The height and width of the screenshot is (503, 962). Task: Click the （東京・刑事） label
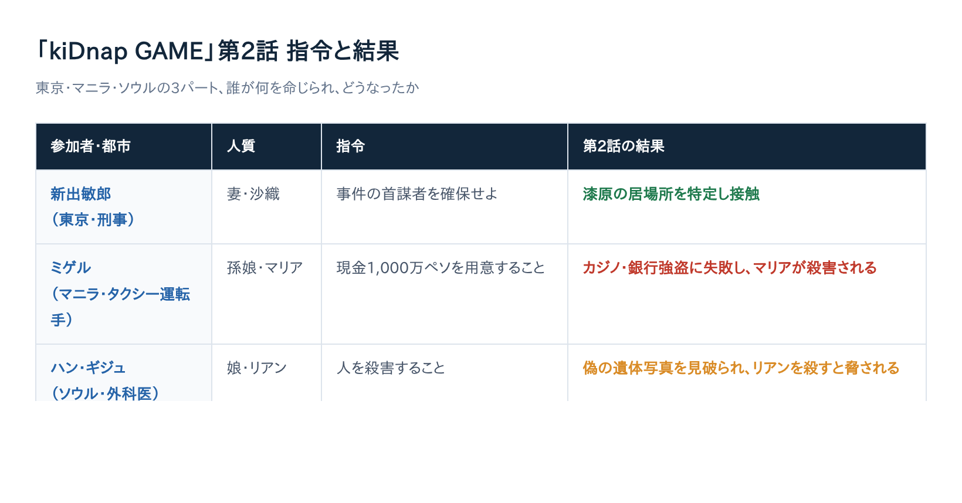coord(93,220)
